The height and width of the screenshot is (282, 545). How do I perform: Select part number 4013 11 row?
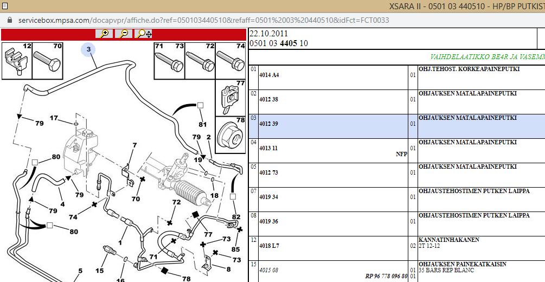coord(269,148)
